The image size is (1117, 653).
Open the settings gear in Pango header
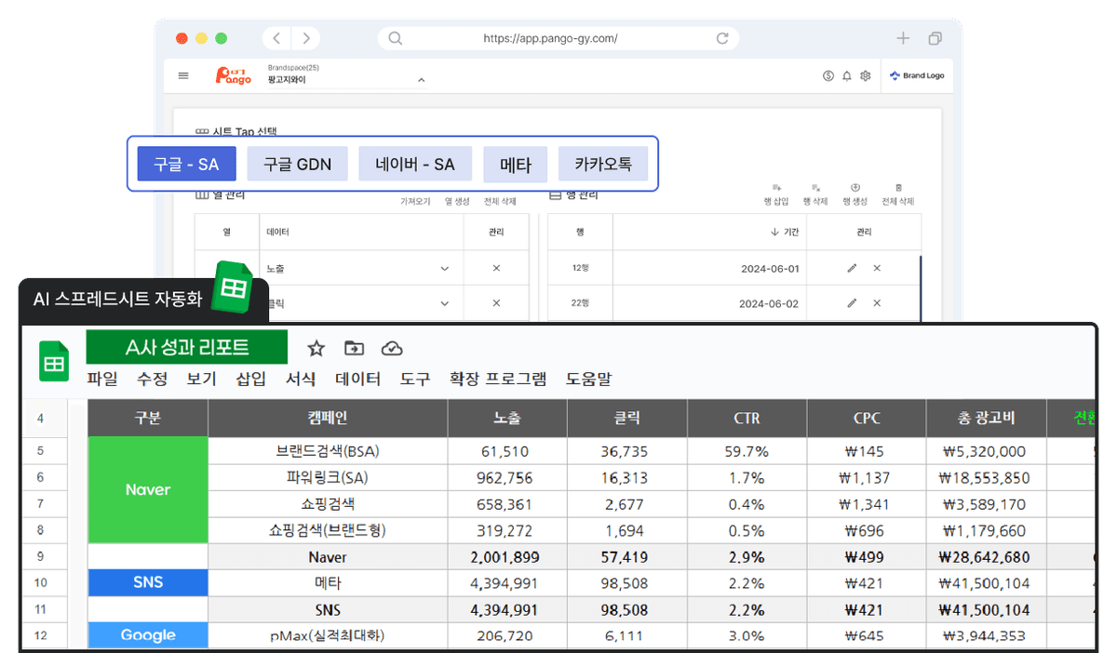(865, 76)
